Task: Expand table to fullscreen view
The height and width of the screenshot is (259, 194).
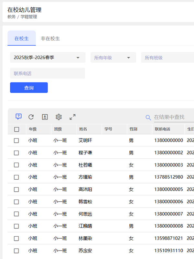Action: click(x=72, y=117)
